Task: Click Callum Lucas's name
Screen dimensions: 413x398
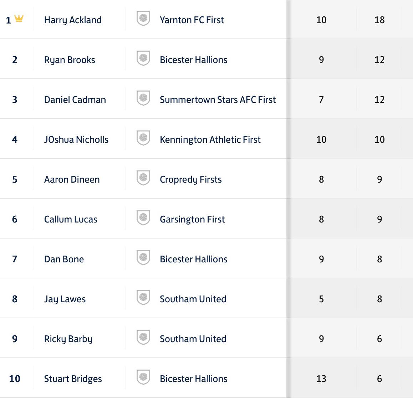Action: pos(71,219)
